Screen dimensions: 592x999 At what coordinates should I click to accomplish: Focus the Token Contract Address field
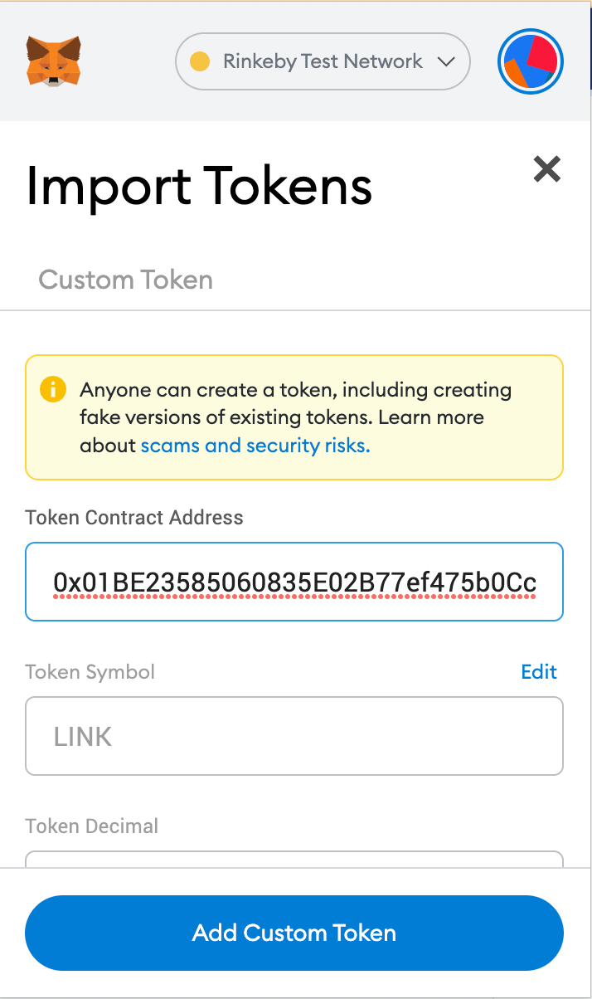[x=294, y=582]
